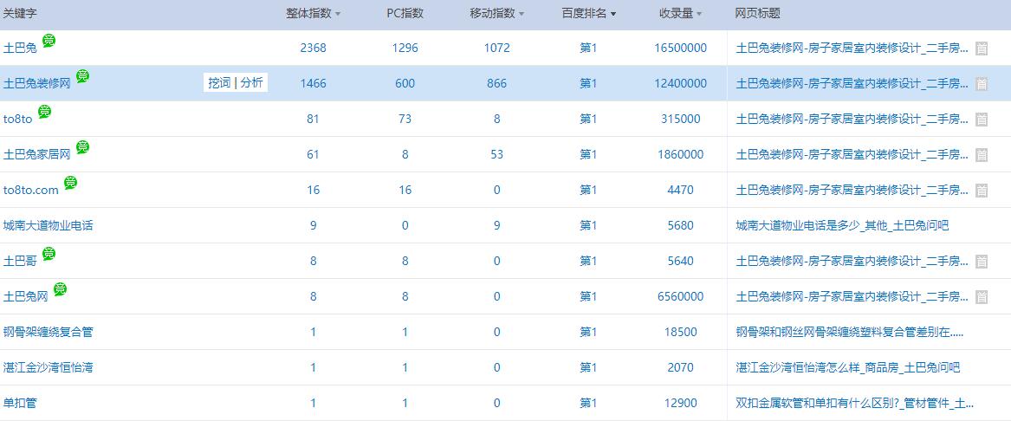Click the gray 首 icon in 土巴兔装修网 row
Viewport: 1011px width, 421px height.
tap(982, 84)
